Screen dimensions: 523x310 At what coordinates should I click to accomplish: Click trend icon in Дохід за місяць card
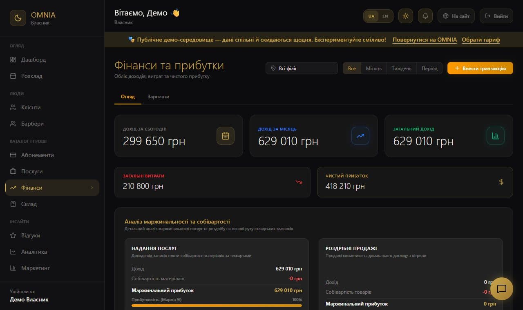[360, 136]
